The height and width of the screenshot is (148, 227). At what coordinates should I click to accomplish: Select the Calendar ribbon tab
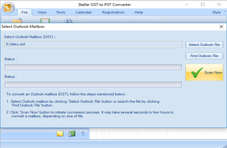point(83,12)
